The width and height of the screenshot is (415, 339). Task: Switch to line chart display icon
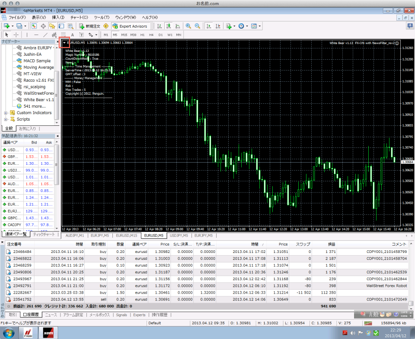(178, 26)
